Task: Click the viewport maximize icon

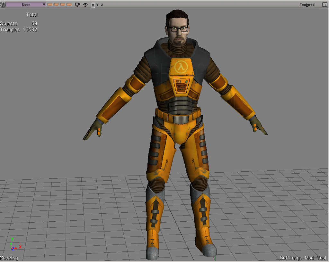Action: 325,4
